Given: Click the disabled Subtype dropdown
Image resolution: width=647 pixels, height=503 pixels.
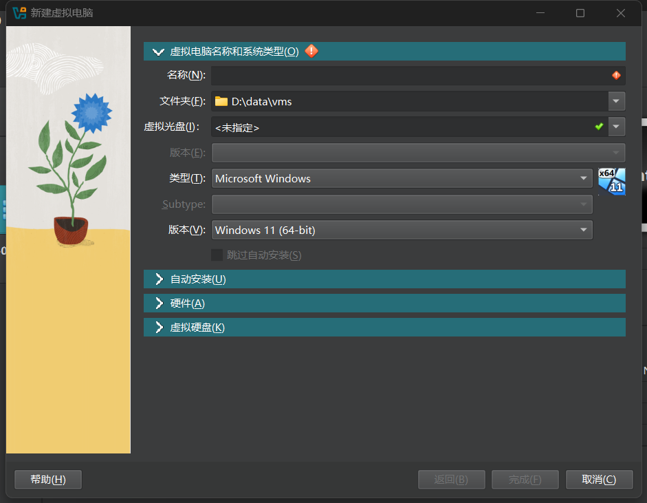Looking at the screenshot, I should 402,204.
